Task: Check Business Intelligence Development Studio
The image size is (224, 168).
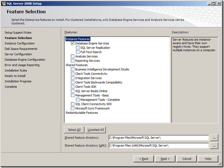Action: pyautogui.click(x=73, y=69)
